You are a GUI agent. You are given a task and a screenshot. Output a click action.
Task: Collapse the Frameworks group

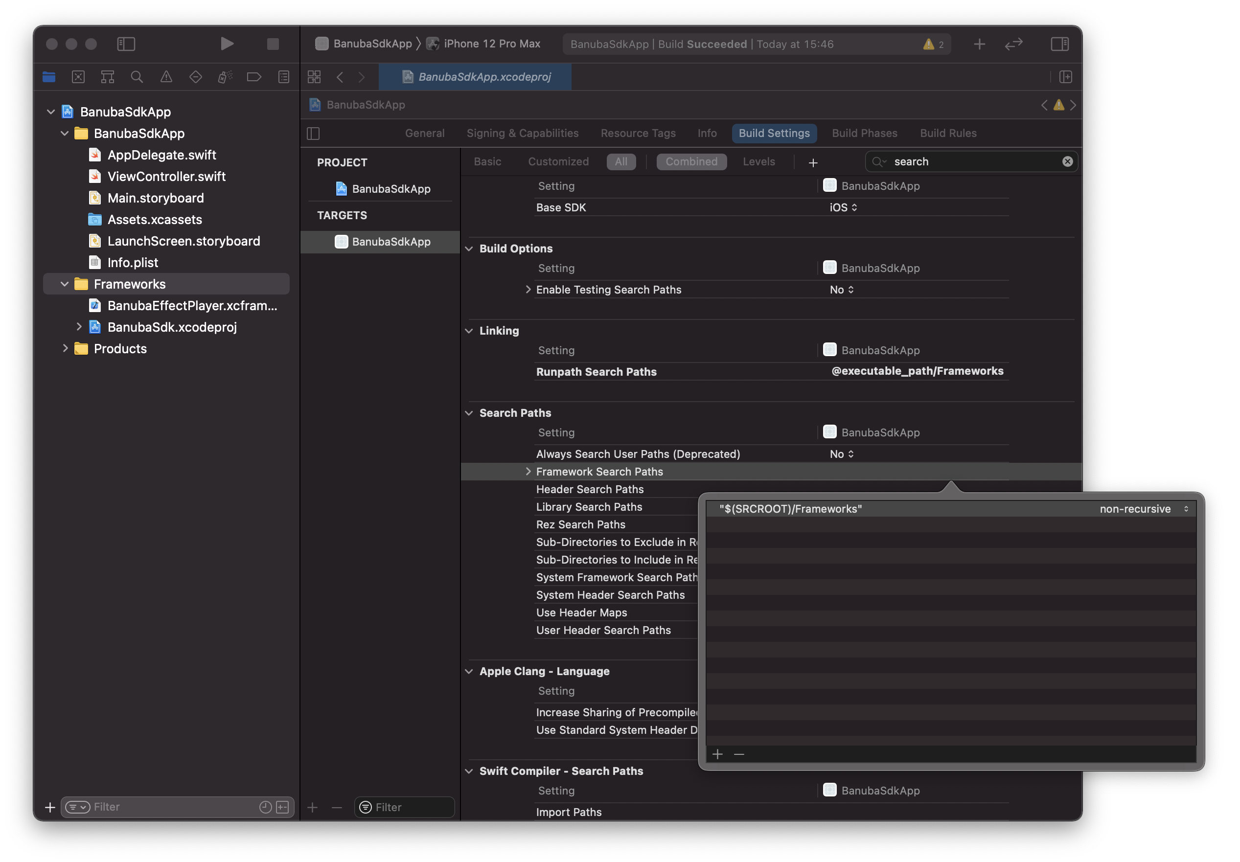coord(64,284)
